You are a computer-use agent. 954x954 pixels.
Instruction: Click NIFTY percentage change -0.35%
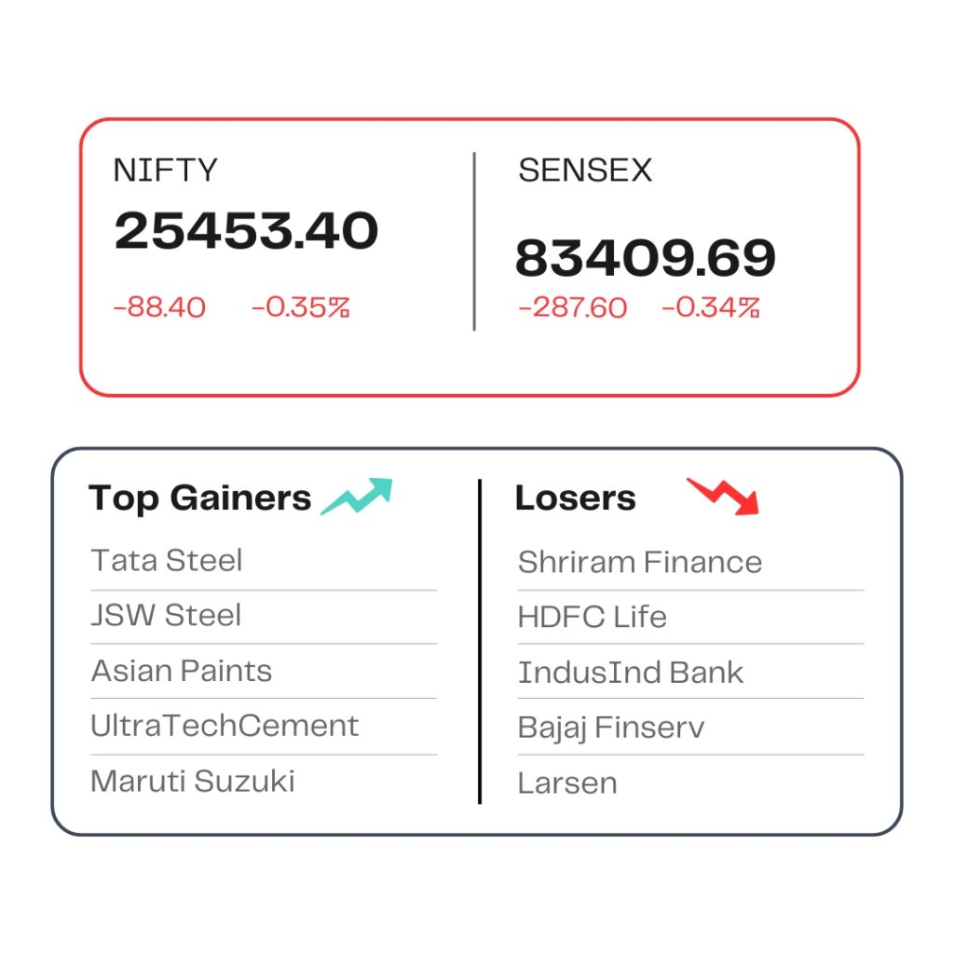(x=301, y=307)
